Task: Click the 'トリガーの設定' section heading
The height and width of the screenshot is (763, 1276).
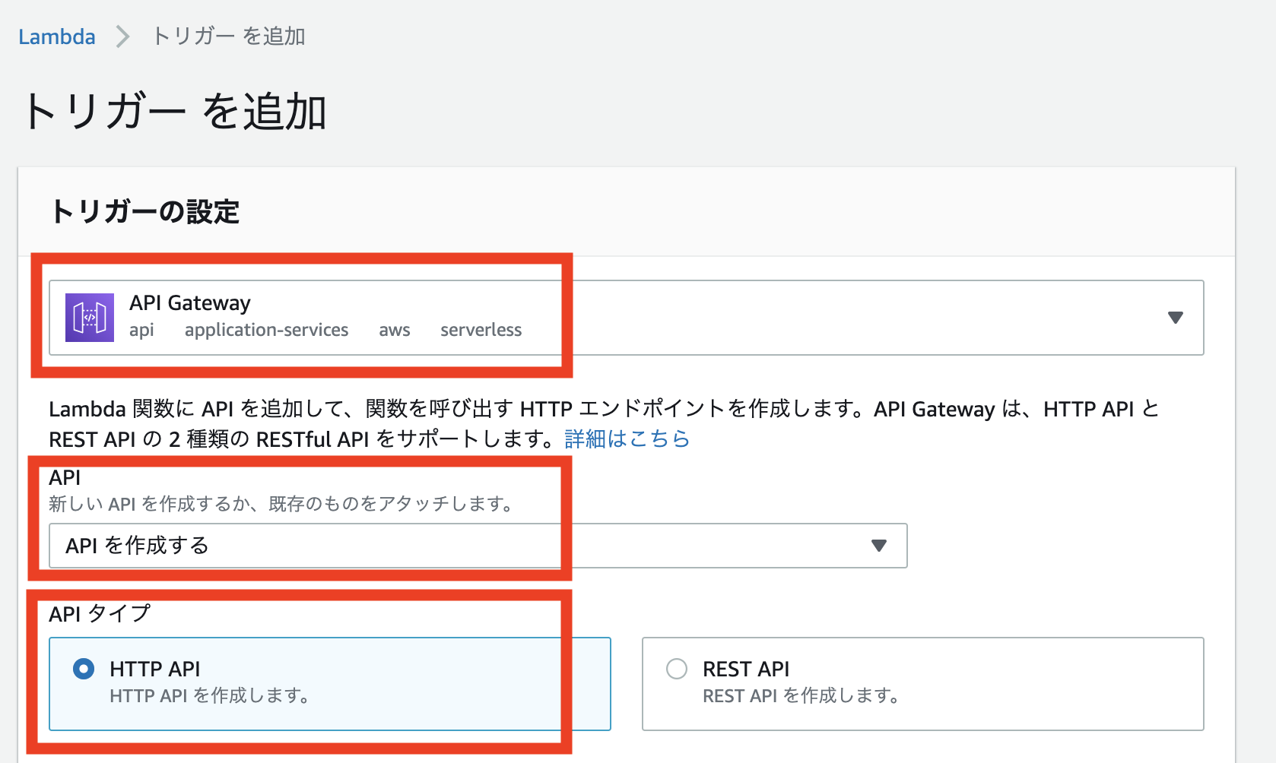Action: click(144, 211)
